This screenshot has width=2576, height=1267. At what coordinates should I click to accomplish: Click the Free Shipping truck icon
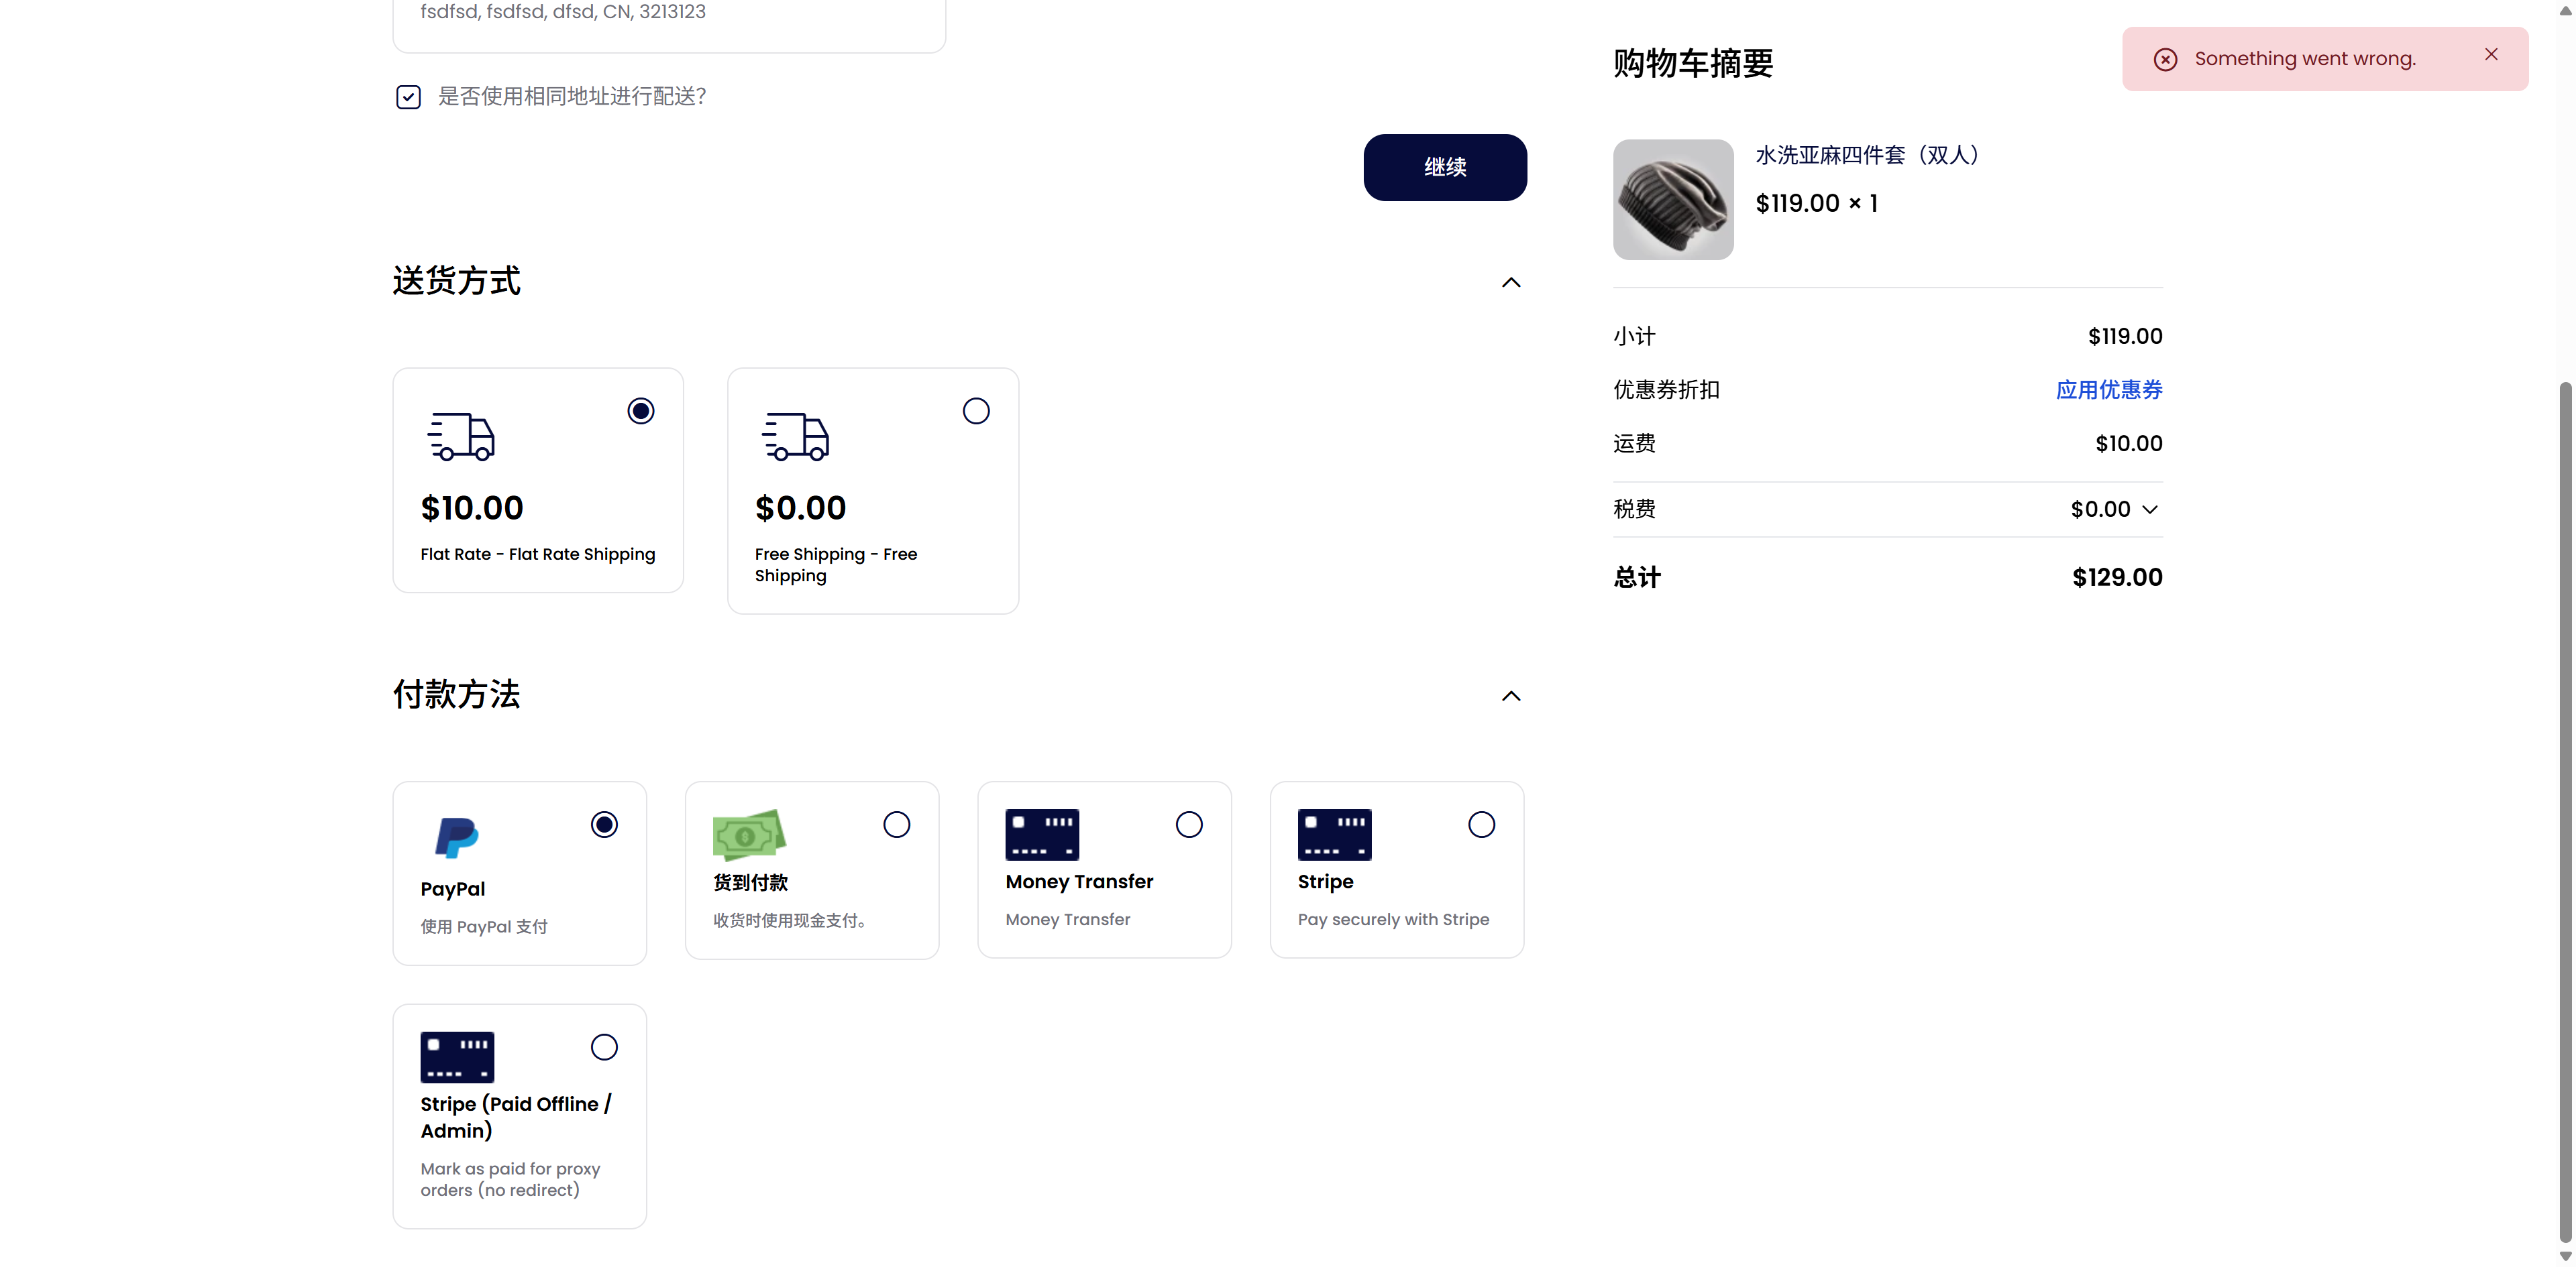coord(795,436)
